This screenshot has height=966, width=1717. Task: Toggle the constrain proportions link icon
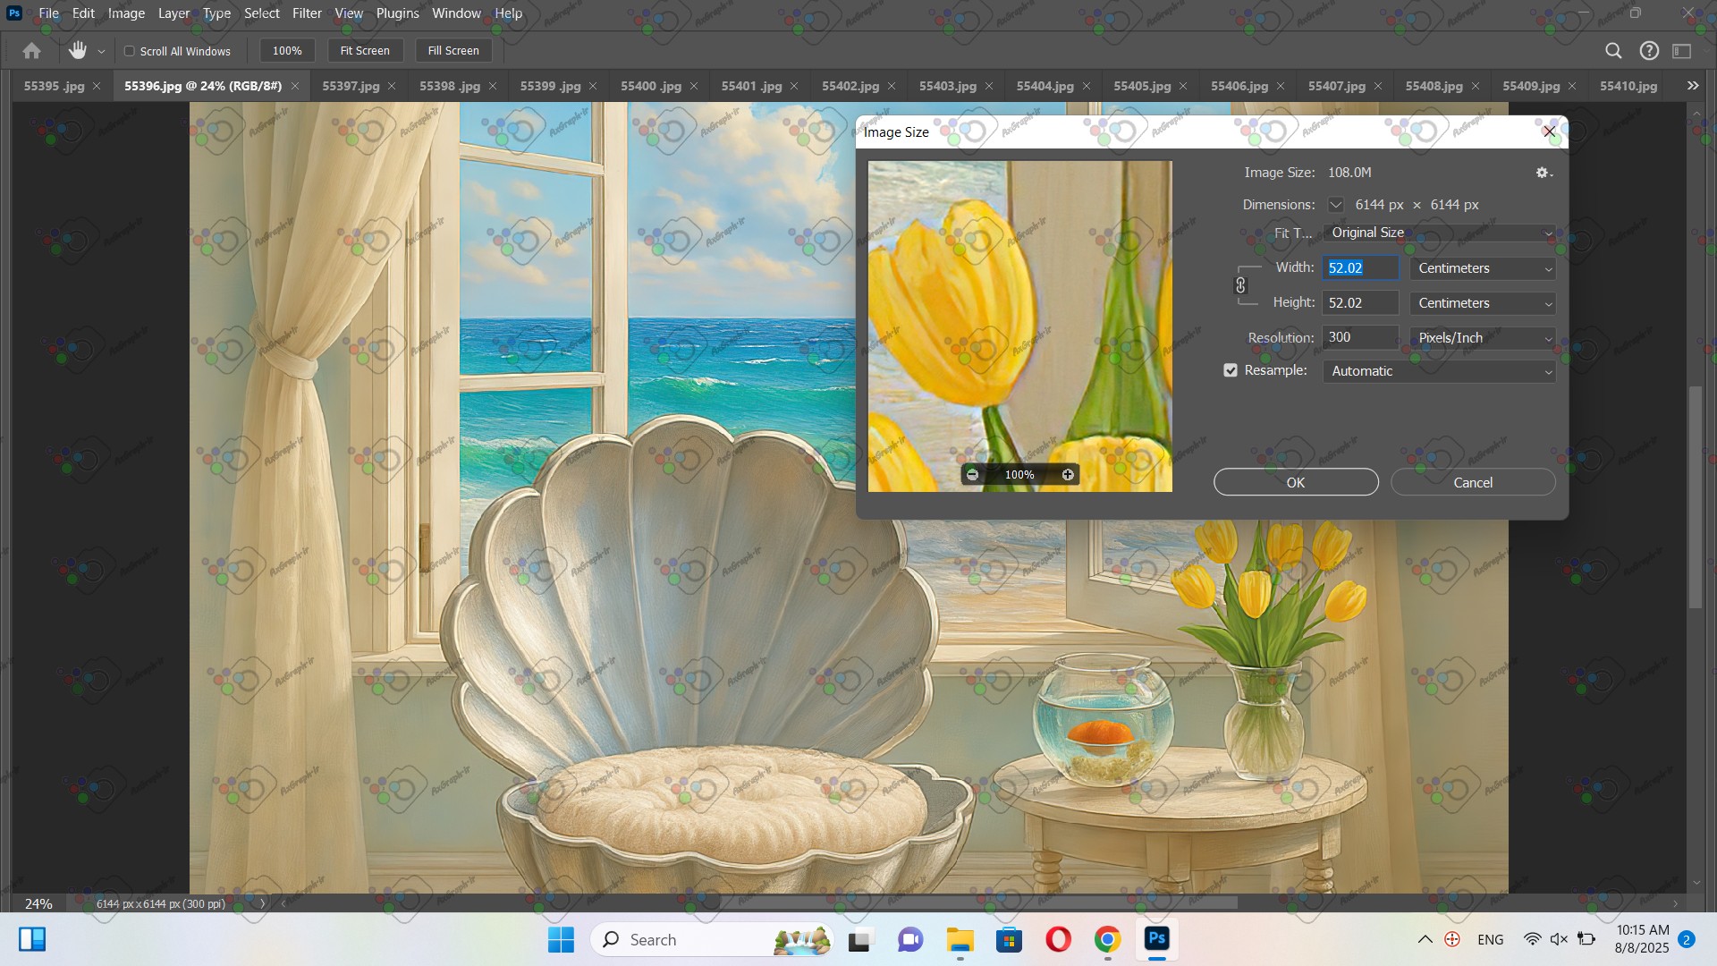[1240, 285]
